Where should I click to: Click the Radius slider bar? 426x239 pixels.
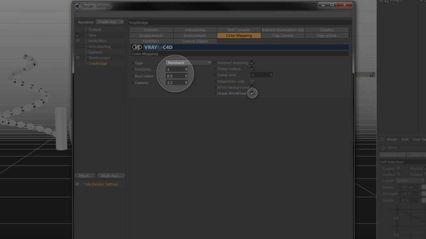424,187
